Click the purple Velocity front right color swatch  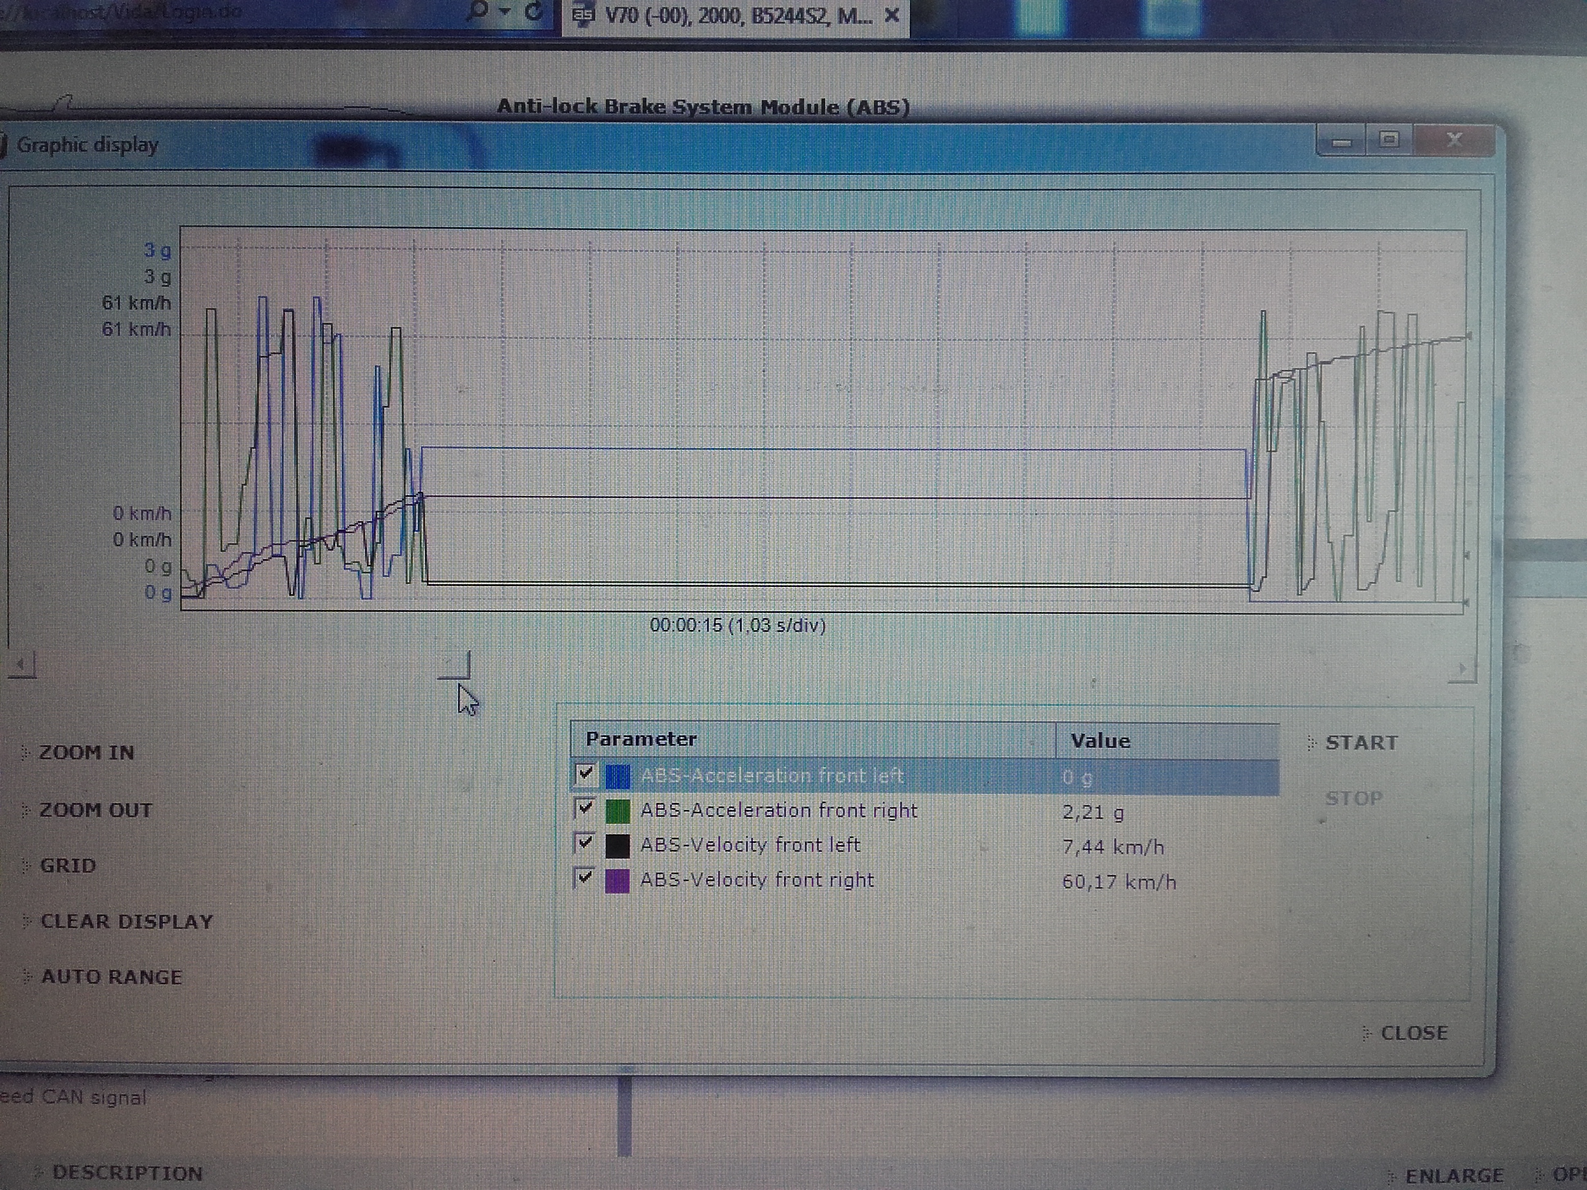coord(617,881)
